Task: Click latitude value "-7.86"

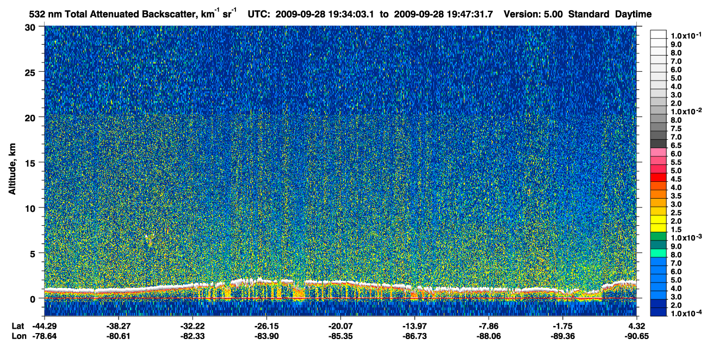Action: tap(488, 327)
